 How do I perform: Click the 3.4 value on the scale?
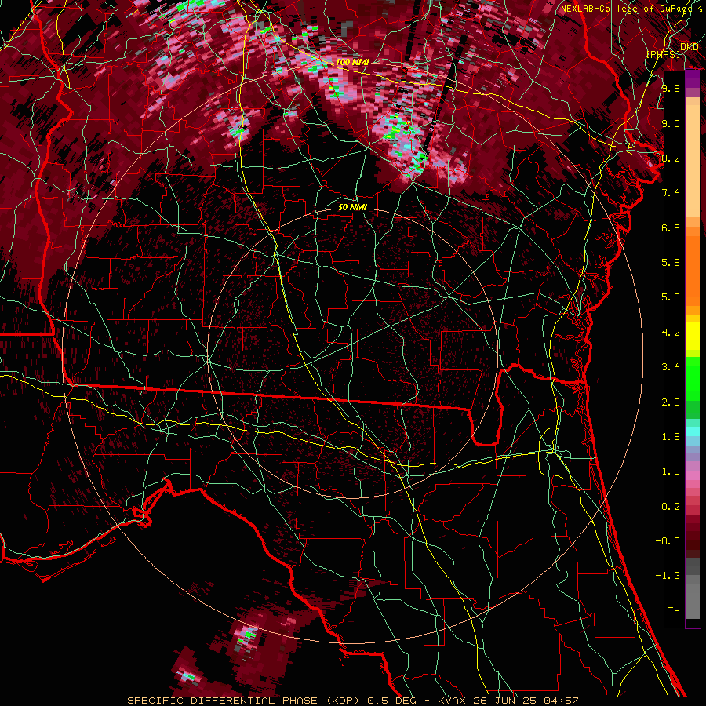(x=671, y=367)
